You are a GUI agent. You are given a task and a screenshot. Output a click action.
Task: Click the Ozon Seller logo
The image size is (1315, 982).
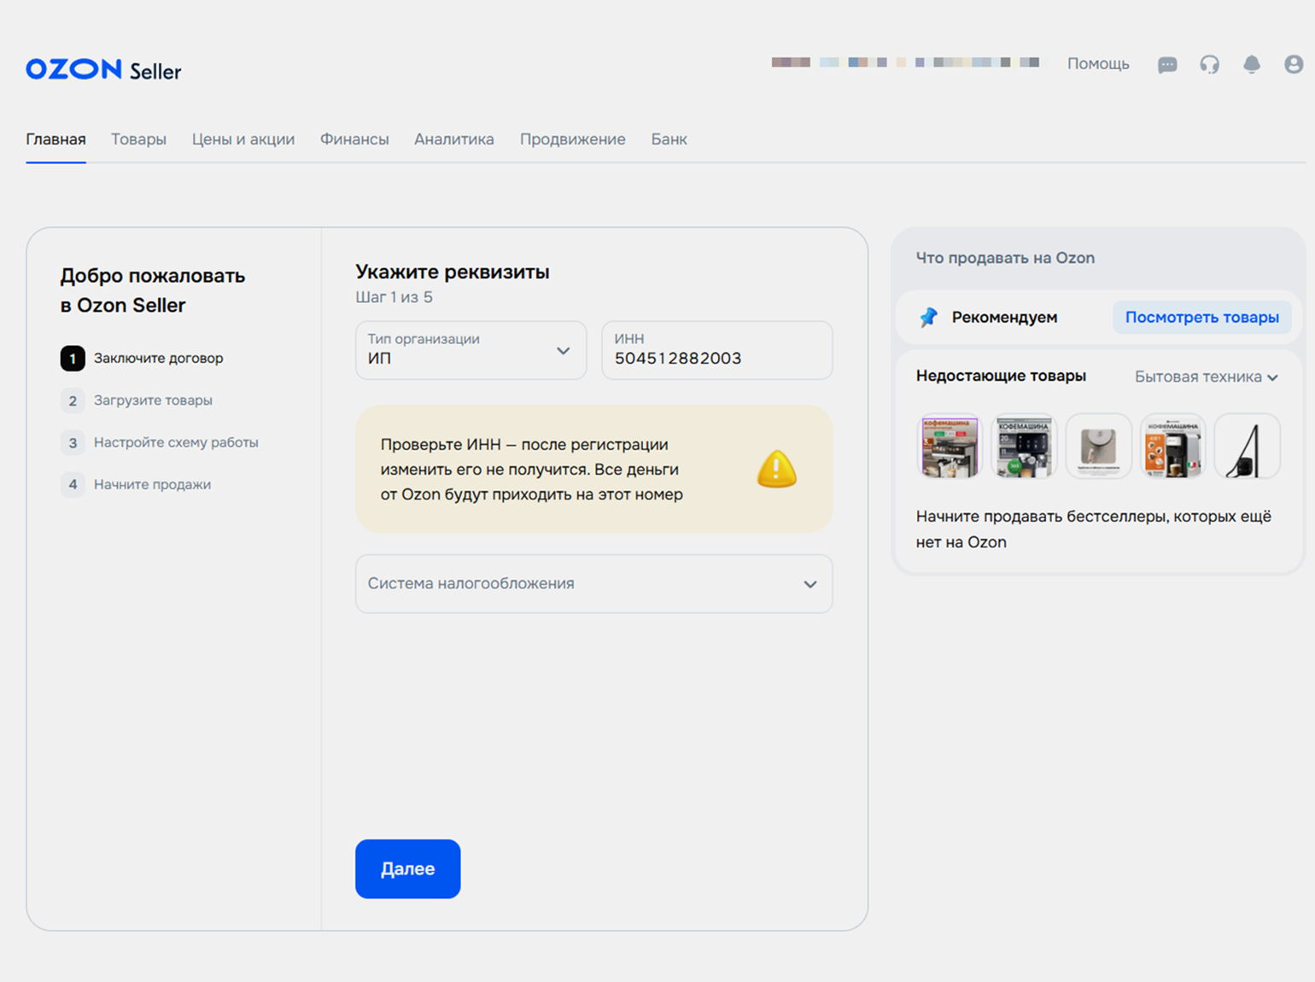[x=103, y=70]
